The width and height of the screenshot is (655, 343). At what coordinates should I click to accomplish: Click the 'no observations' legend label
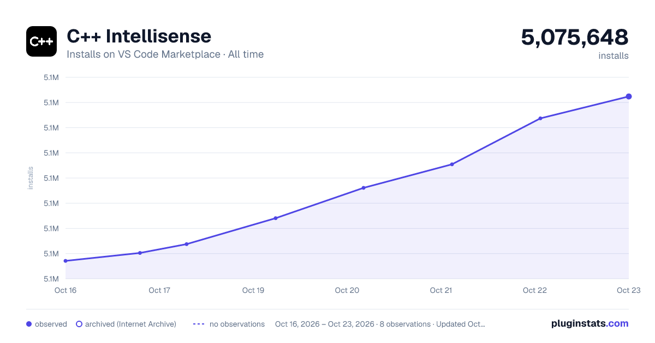(x=237, y=324)
